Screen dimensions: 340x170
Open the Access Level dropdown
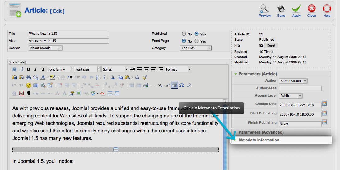291,96
